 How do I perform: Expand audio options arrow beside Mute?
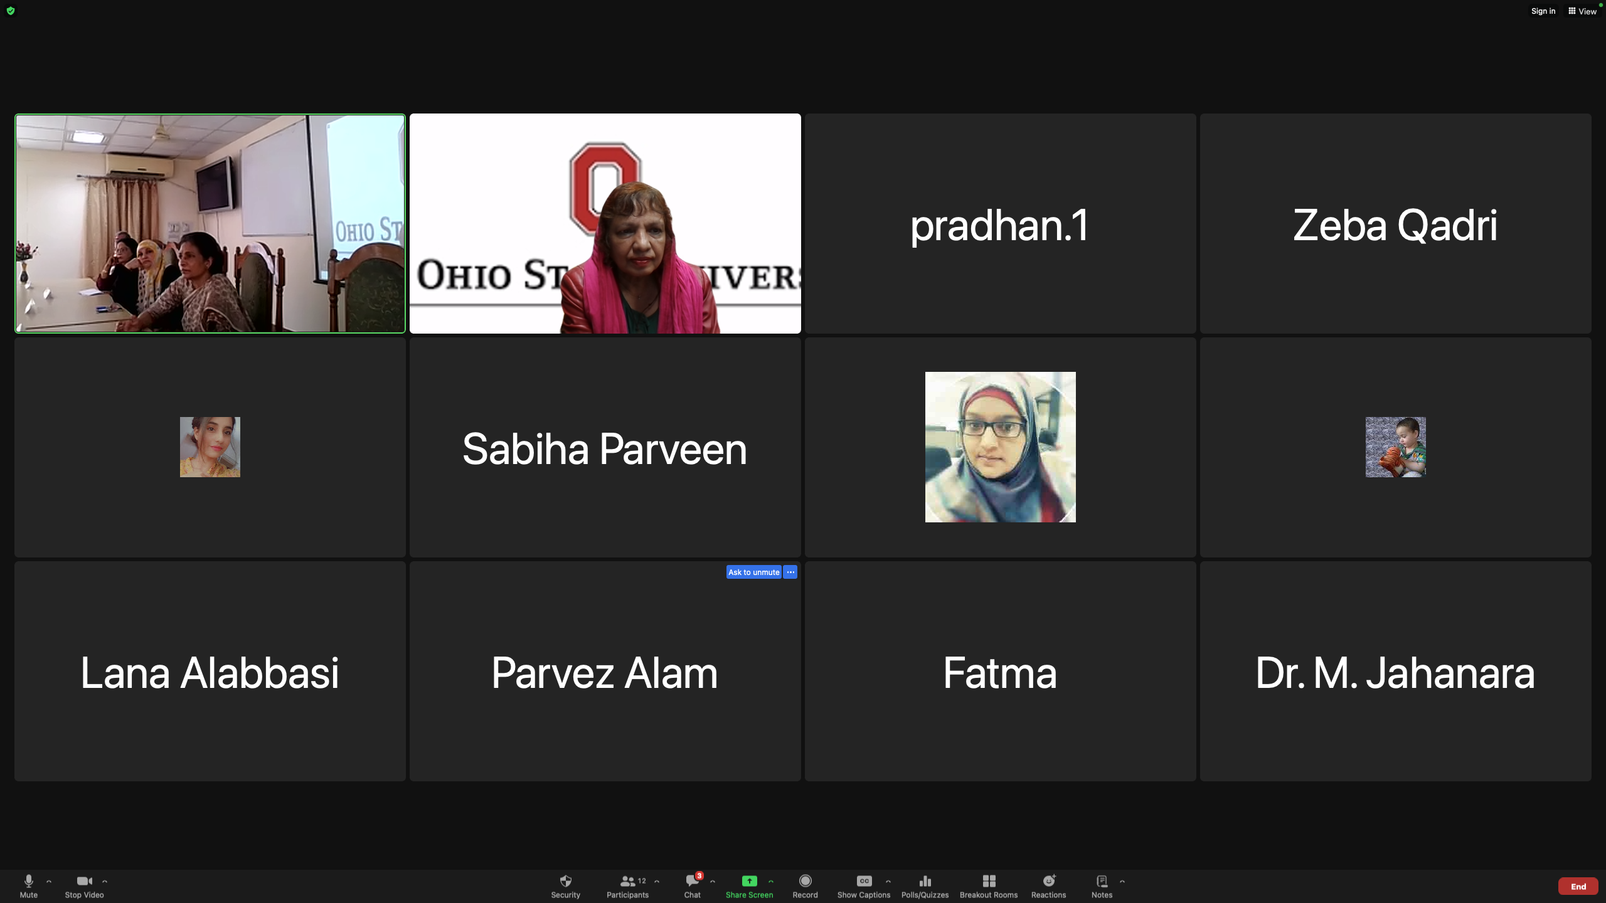point(49,881)
